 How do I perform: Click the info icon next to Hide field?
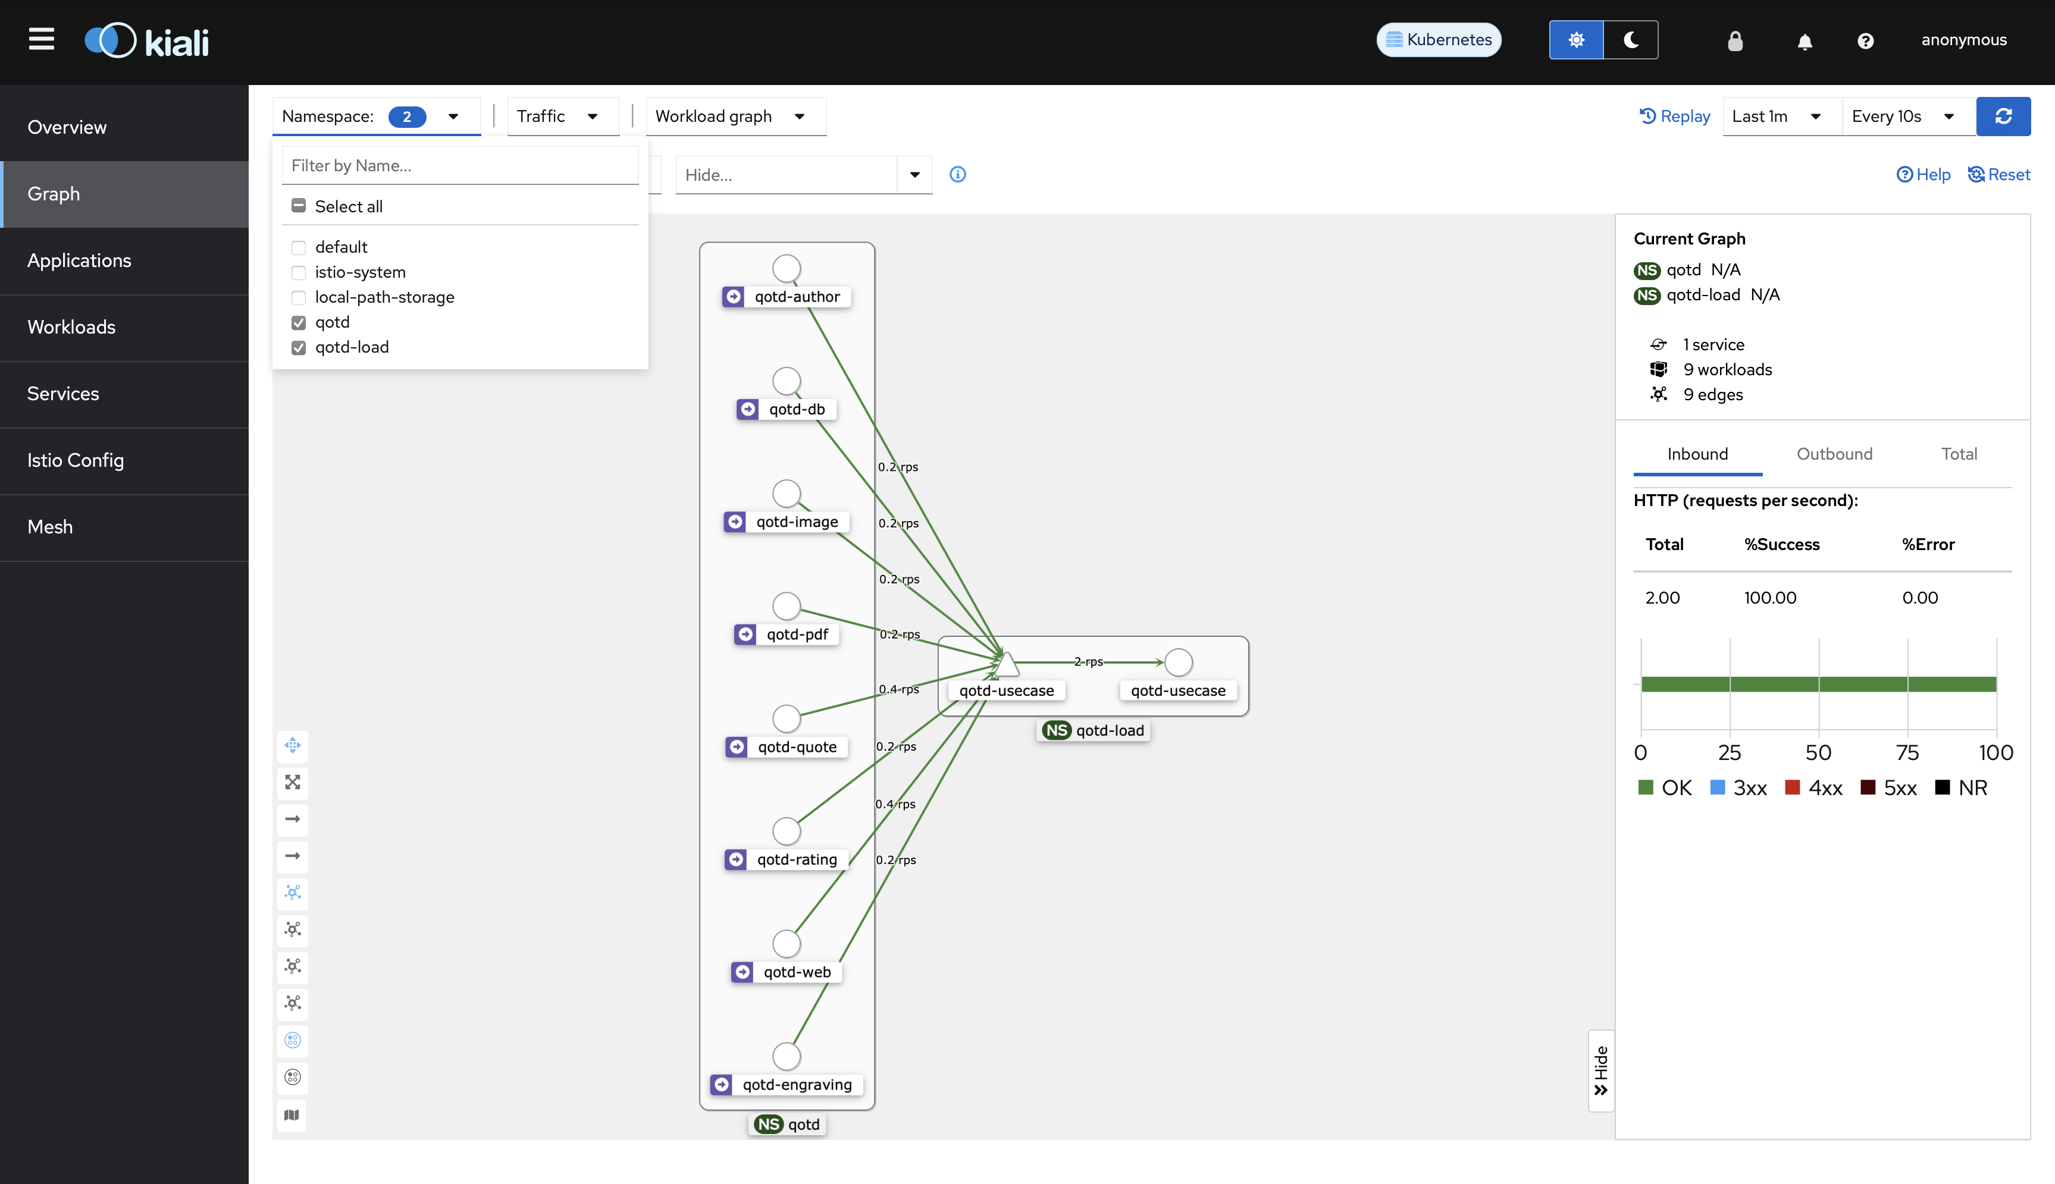(x=957, y=174)
